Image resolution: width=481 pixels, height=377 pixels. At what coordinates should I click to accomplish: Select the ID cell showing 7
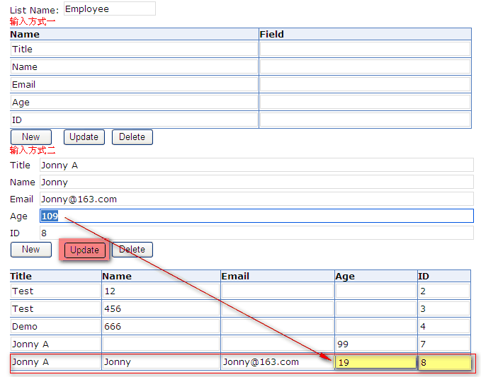(444, 344)
